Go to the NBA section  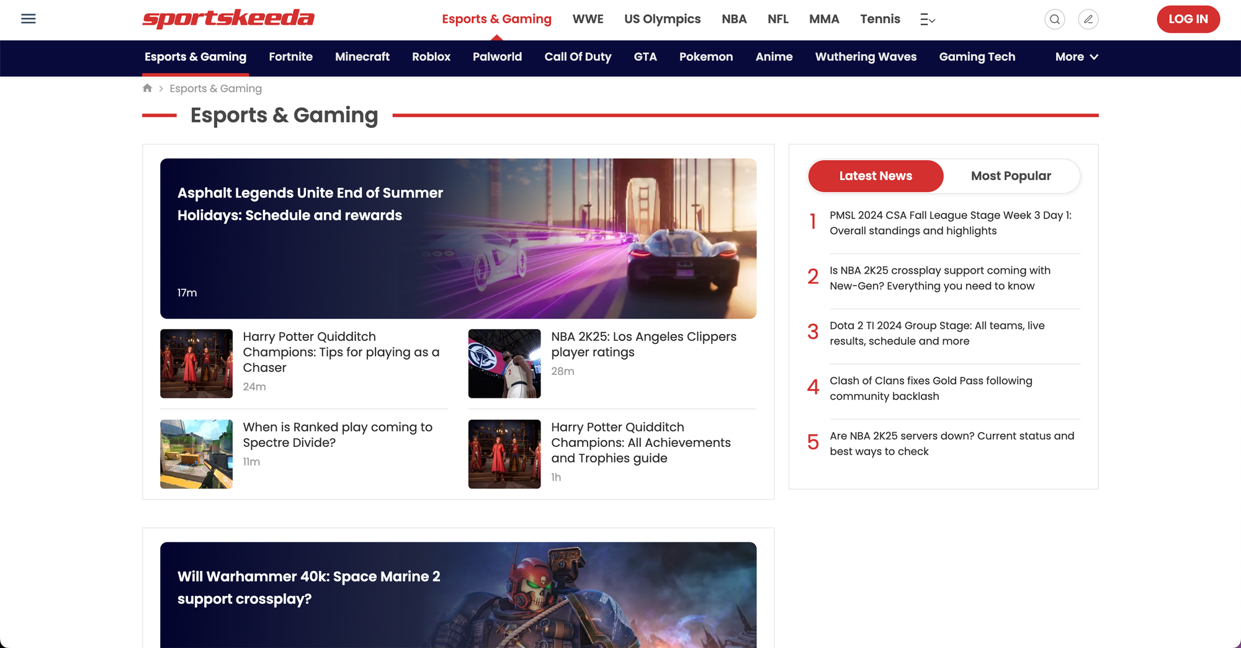point(734,19)
